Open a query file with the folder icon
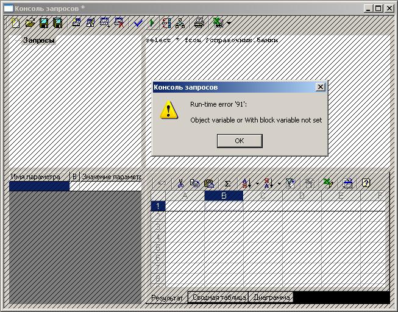398x312 pixels. [x=30, y=23]
